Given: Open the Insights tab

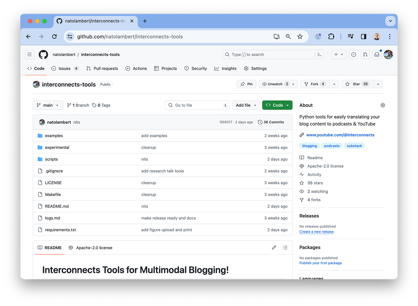Looking at the screenshot, I should tap(225, 68).
